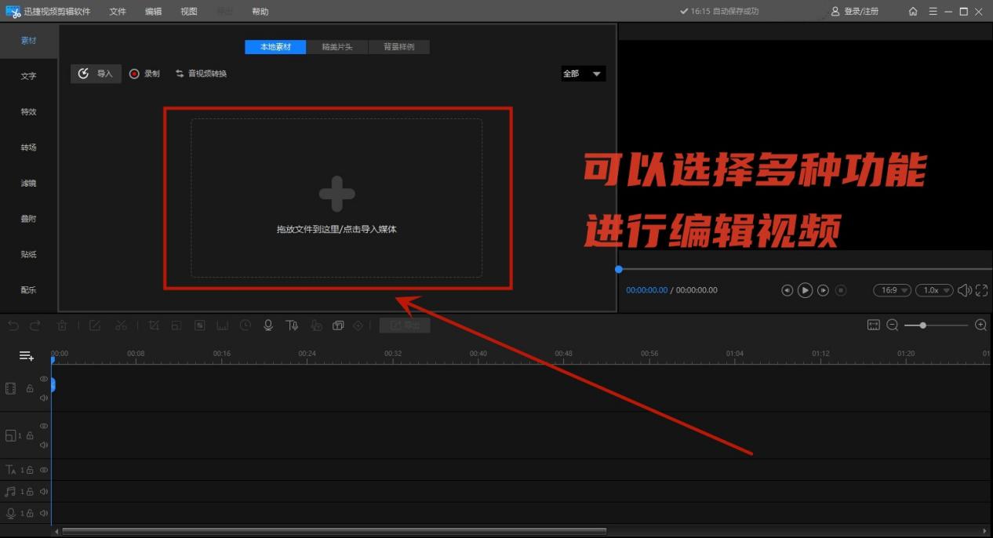Click the mosaic square icon in toolbar

coord(200,325)
